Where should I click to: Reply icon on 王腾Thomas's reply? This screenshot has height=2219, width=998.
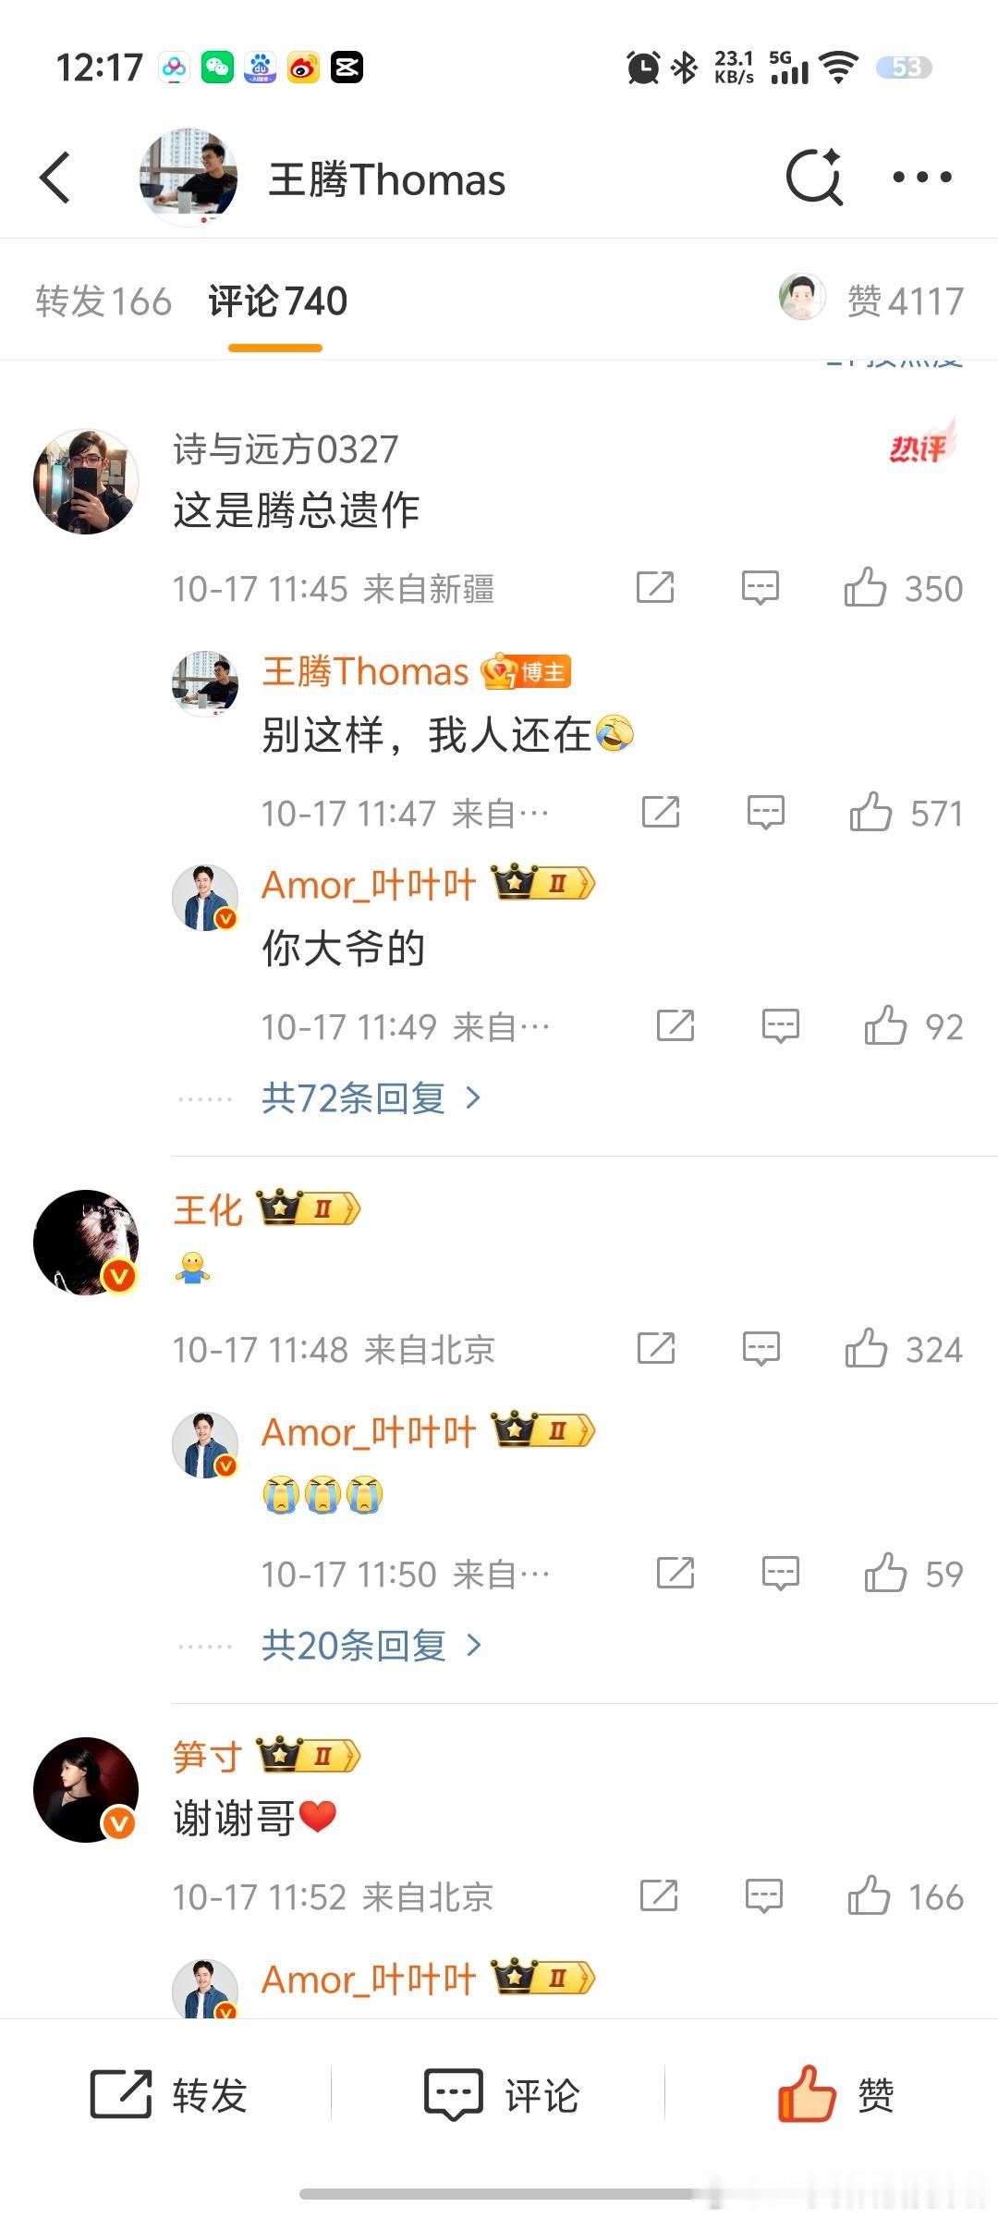pos(766,813)
